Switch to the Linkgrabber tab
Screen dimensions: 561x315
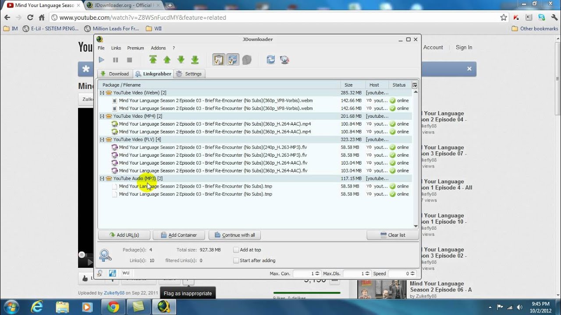153,73
